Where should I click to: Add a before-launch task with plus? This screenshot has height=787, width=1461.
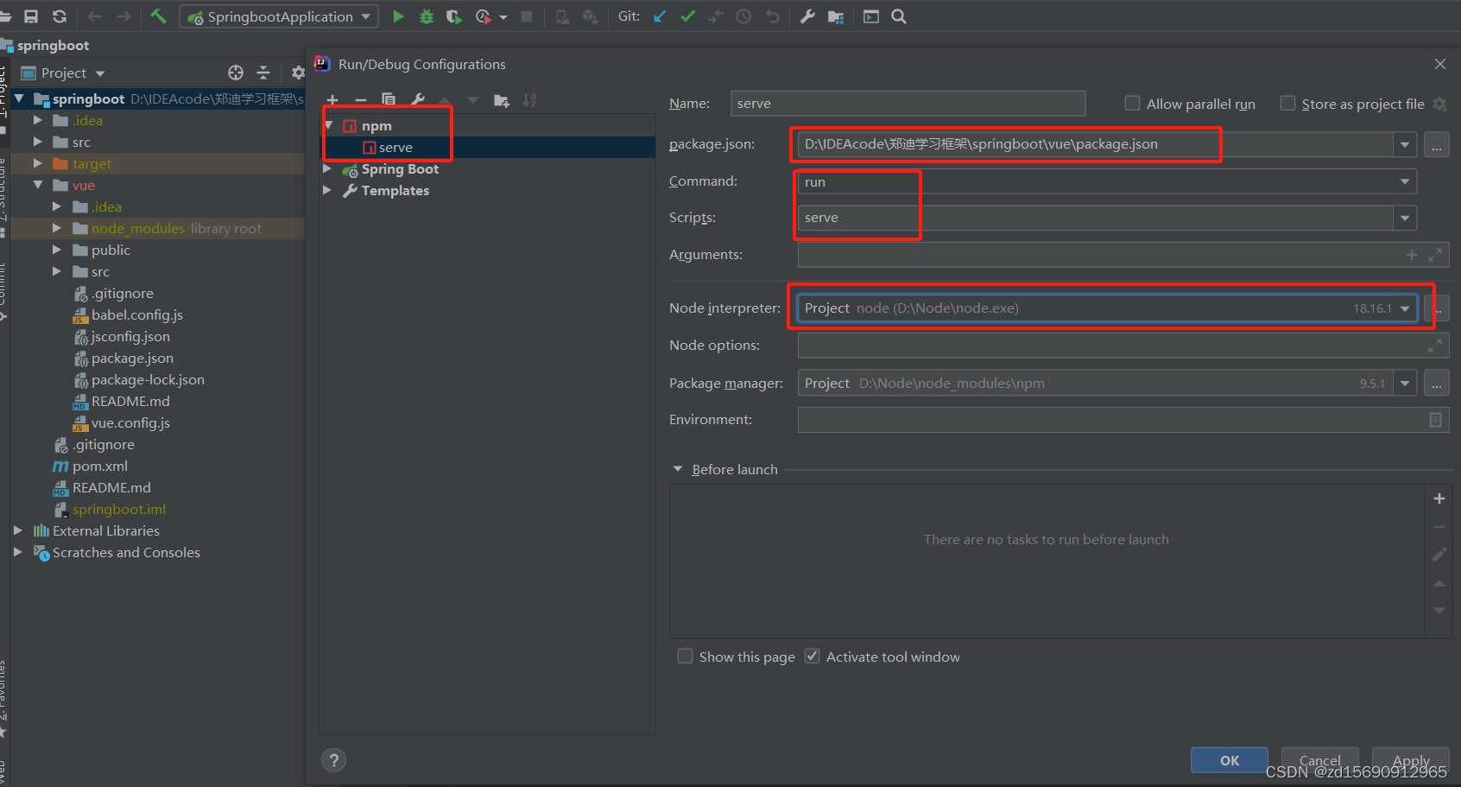point(1439,498)
